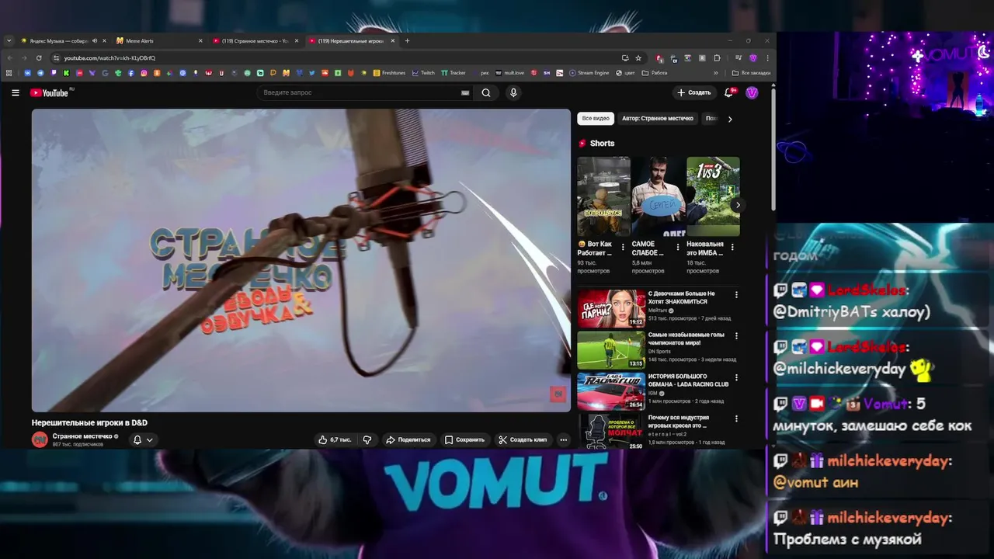Open the YouTube guide hamburger menu
This screenshot has height=559, width=994.
point(15,92)
